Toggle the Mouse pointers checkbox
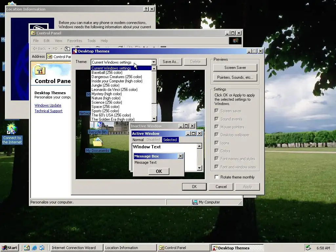Screen dimensions: 336x252 click(217, 127)
